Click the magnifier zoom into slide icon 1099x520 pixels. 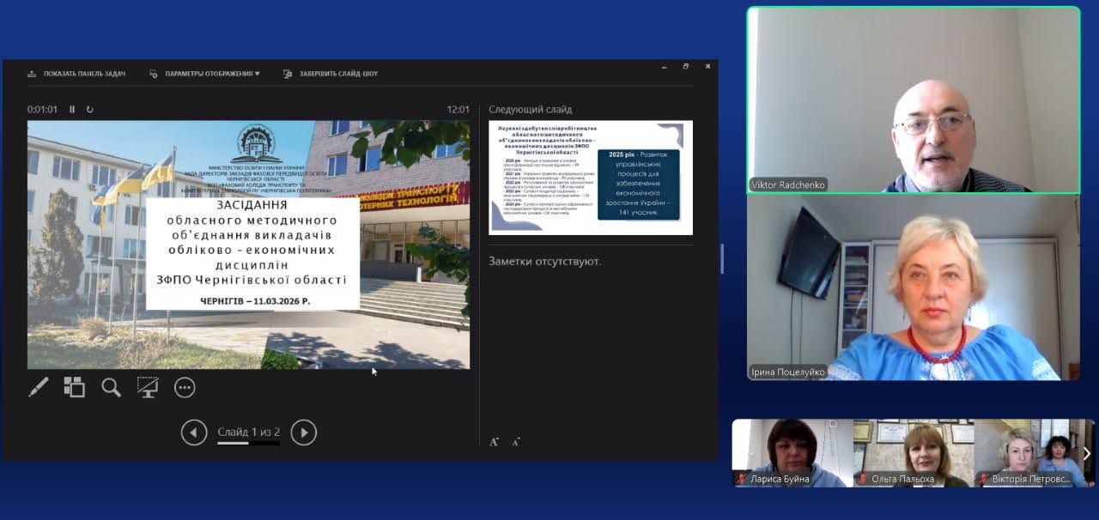click(111, 388)
